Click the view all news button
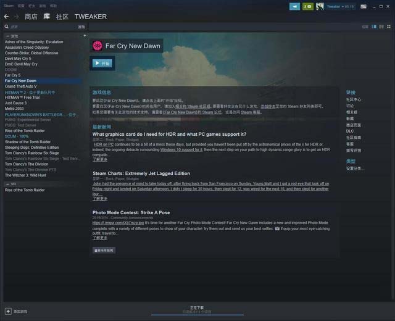The width and height of the screenshot is (395, 321). click(104, 250)
